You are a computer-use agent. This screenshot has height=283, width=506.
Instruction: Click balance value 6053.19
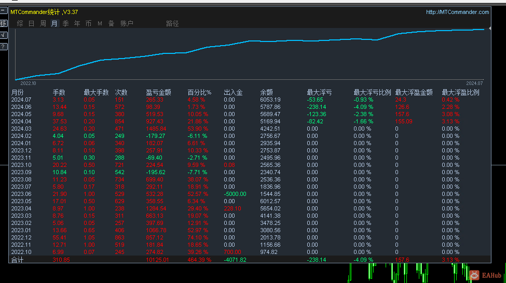pyautogui.click(x=270, y=100)
